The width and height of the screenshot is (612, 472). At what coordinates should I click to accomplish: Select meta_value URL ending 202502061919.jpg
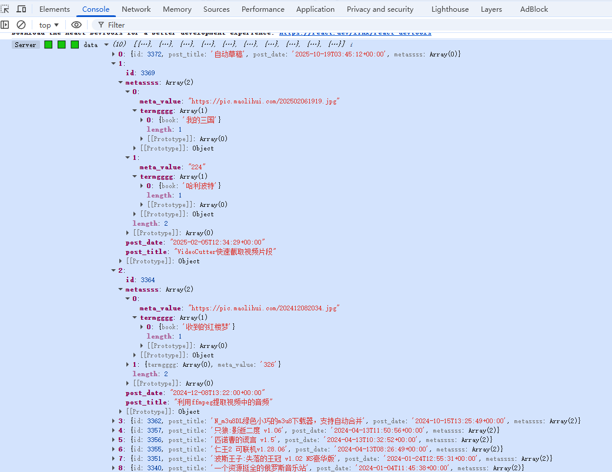(264, 101)
